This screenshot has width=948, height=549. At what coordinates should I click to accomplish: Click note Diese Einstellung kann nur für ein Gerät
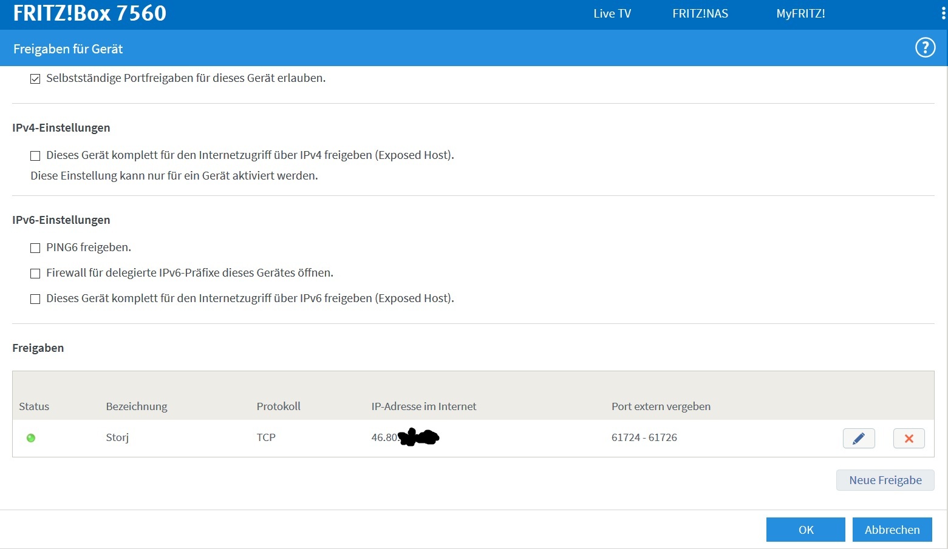(174, 176)
